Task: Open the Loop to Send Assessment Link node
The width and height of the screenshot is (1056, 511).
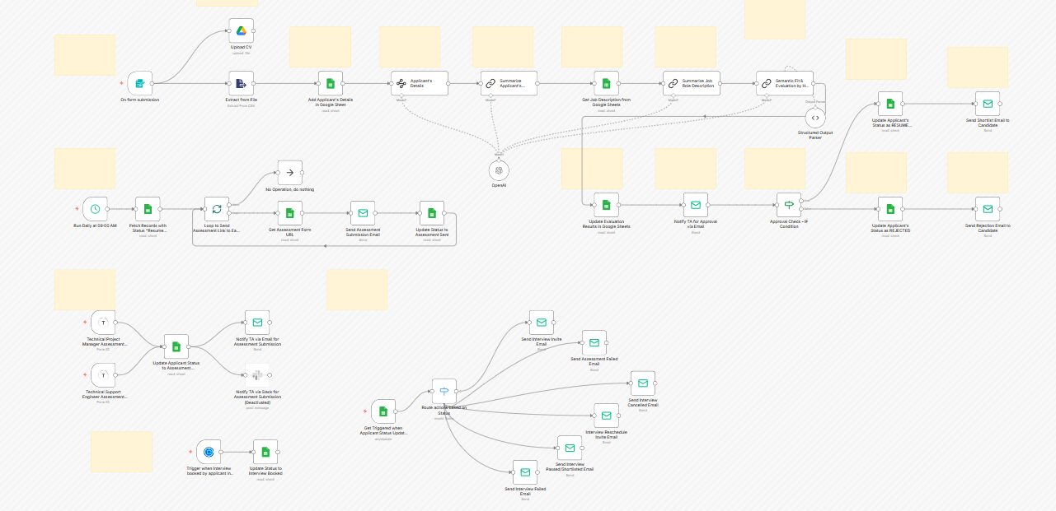Action: pos(217,209)
